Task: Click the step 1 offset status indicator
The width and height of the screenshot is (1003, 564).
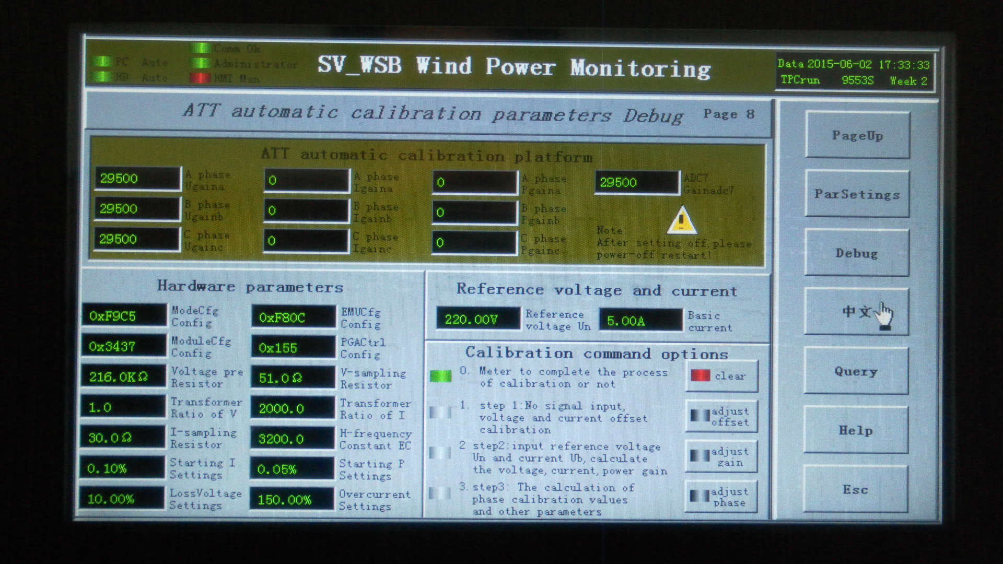Action: pyautogui.click(x=440, y=412)
